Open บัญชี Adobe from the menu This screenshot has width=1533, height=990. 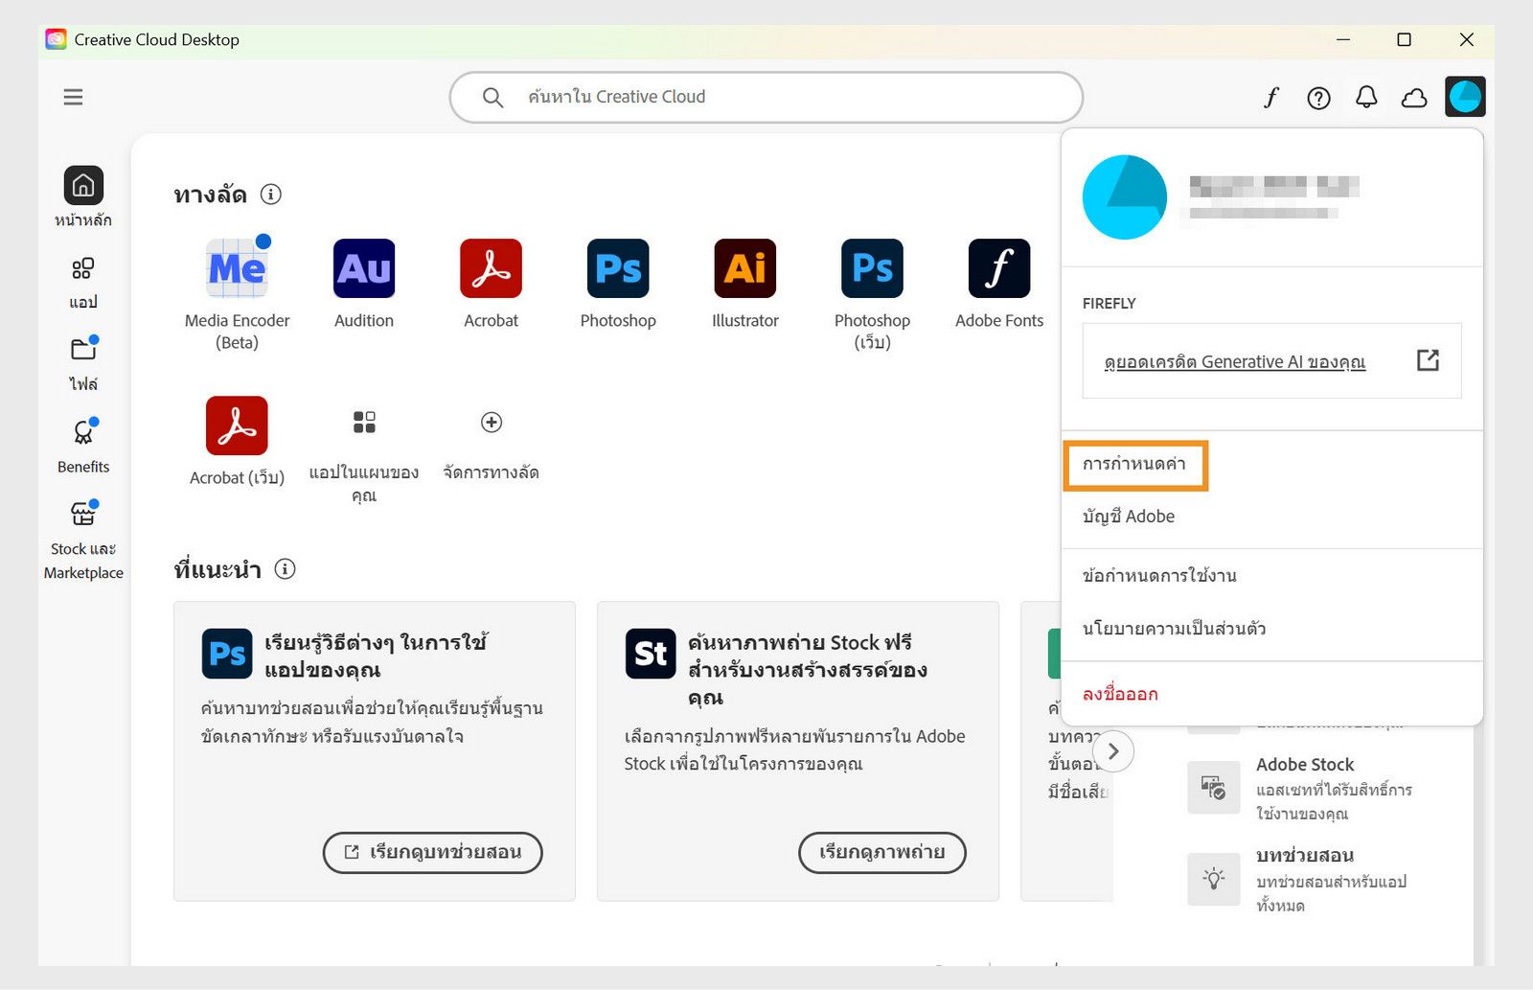1130,517
